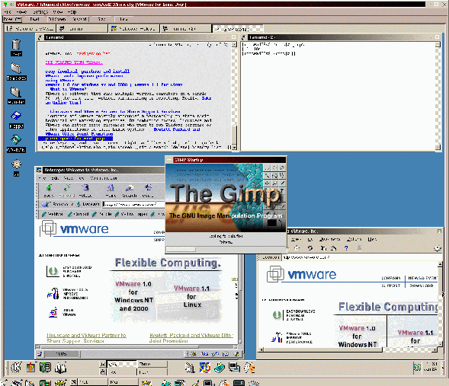Click Netscape's Reload toolbar icon
The width and height of the screenshot is (449, 386).
pyautogui.click(x=85, y=188)
